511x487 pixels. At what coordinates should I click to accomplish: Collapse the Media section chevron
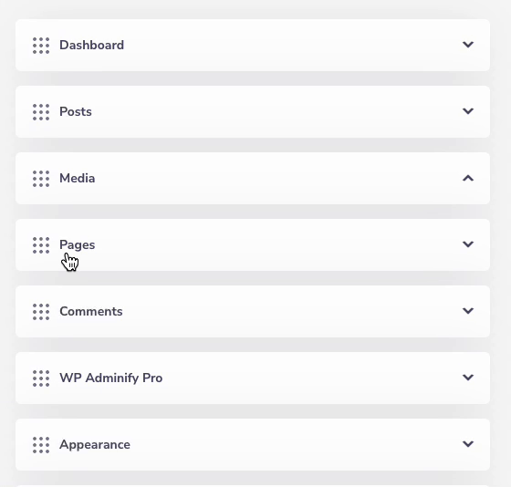click(x=468, y=178)
